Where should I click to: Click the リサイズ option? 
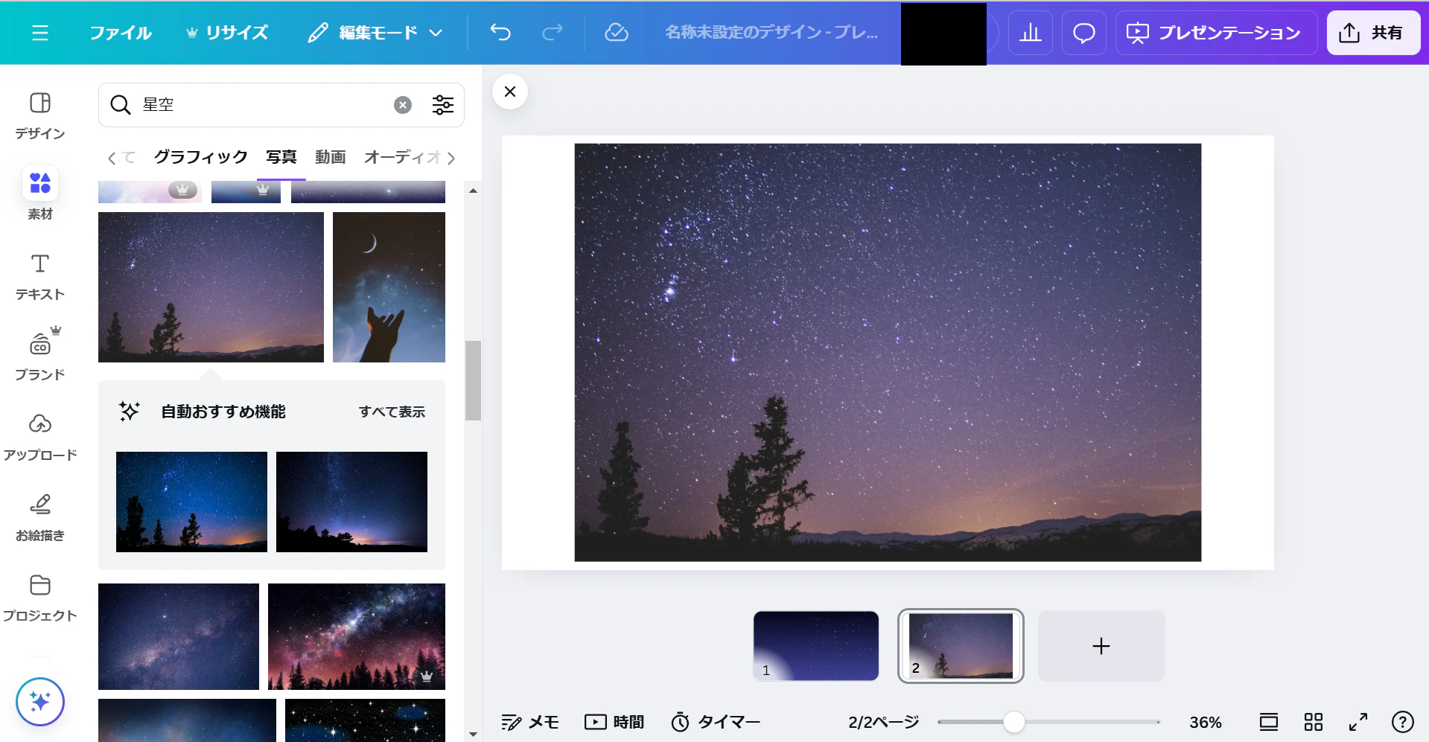point(227,33)
